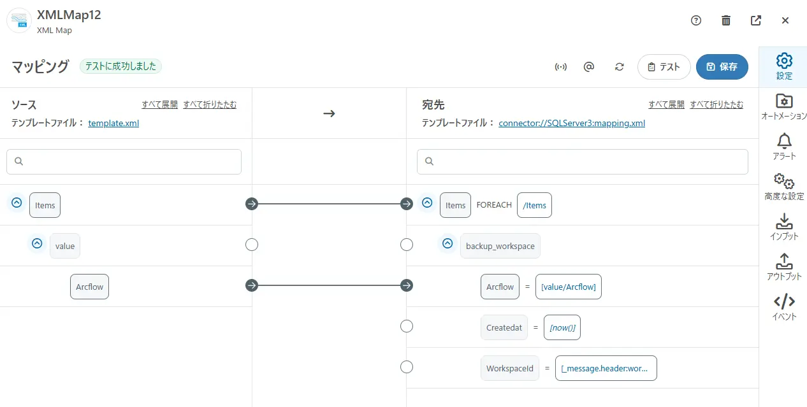
Task: Switch to the アラート tab
Action: [x=784, y=147]
